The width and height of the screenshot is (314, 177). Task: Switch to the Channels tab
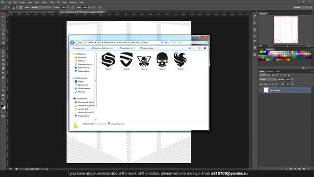point(270,71)
